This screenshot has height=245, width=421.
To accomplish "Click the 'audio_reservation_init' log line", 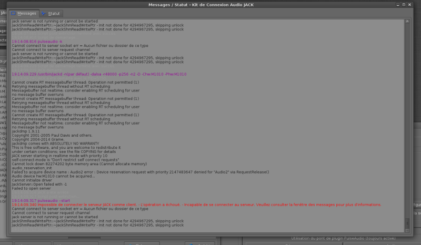I will (32, 168).
